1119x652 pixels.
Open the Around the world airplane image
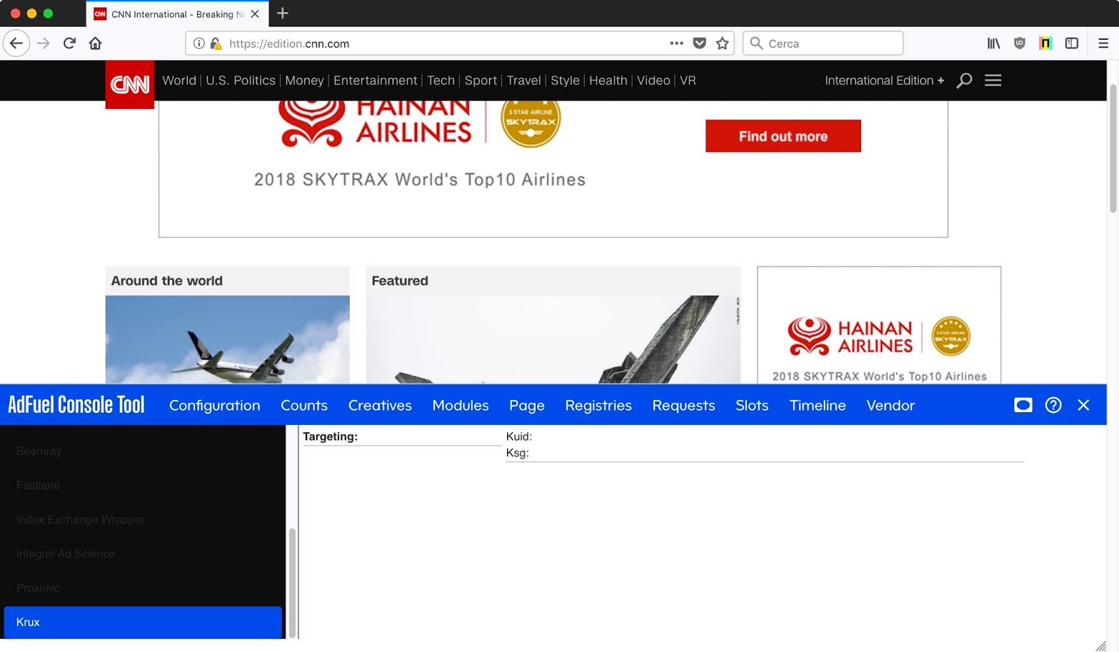(x=227, y=339)
